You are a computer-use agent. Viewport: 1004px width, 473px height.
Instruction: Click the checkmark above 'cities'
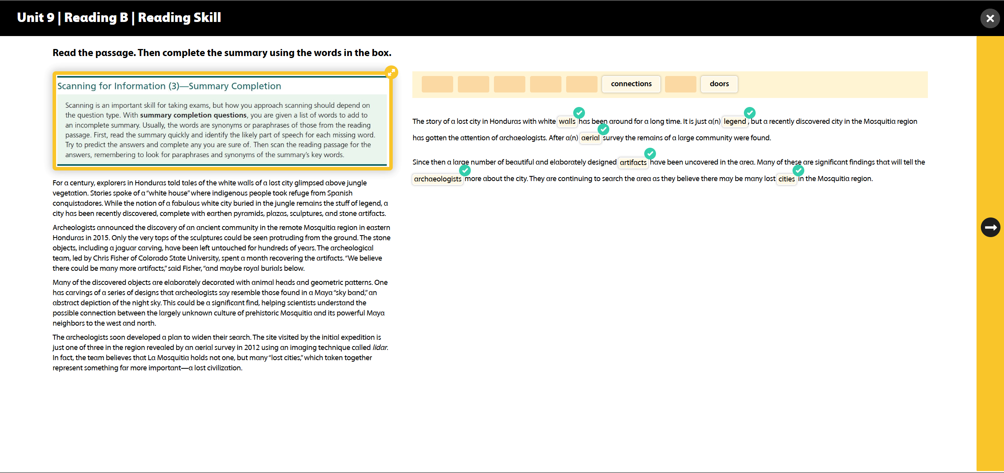798,170
